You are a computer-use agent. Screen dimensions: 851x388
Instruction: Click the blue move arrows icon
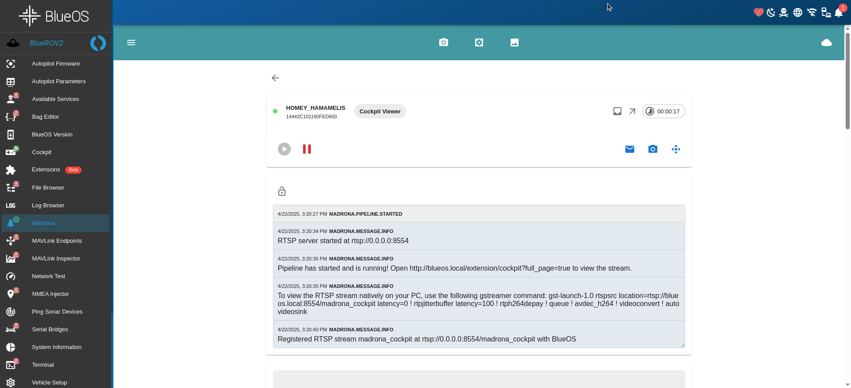click(676, 149)
